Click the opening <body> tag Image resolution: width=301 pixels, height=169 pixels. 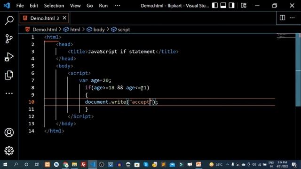click(x=64, y=66)
